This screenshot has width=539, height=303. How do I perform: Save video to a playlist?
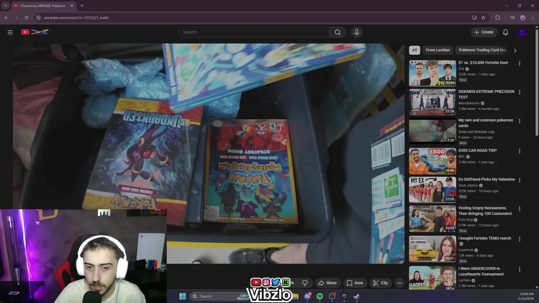355,283
